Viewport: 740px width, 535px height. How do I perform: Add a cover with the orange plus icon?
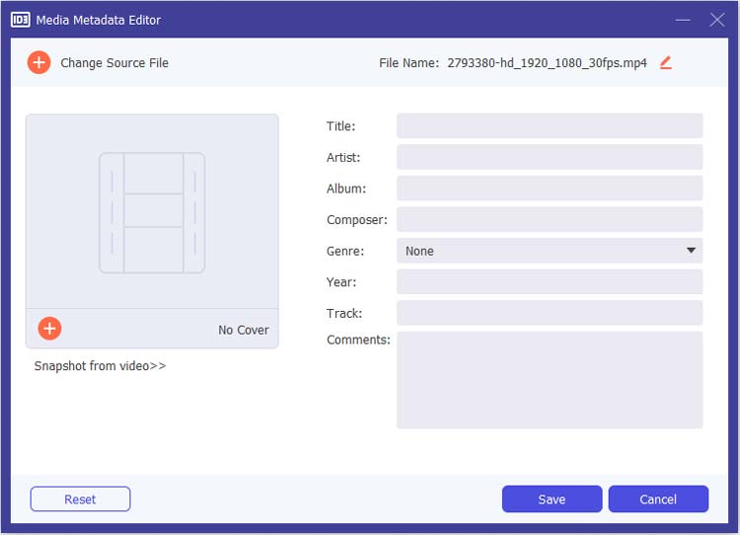click(x=49, y=329)
